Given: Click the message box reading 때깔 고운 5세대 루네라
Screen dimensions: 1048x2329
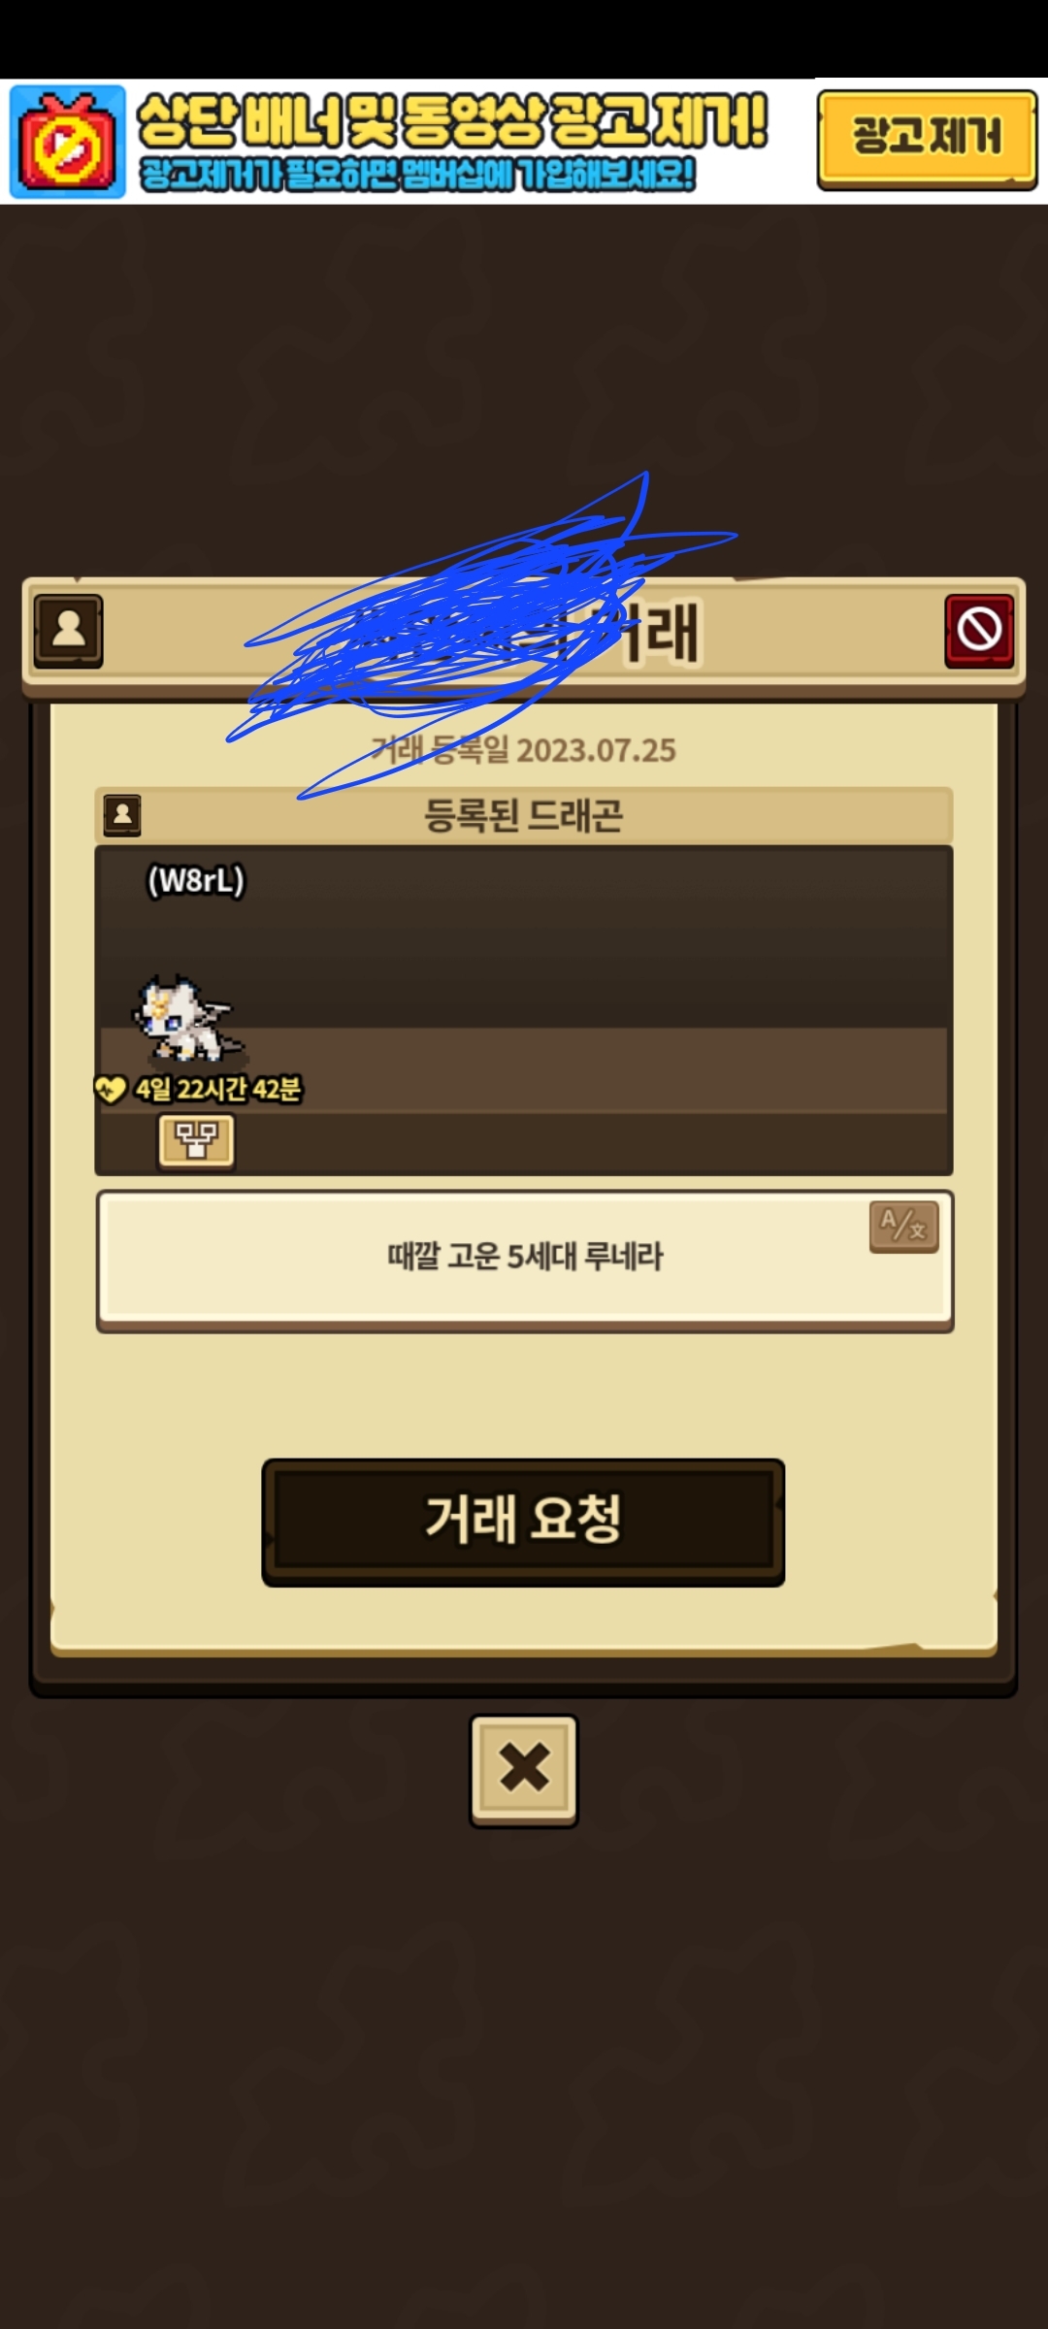Looking at the screenshot, I should [x=525, y=1260].
